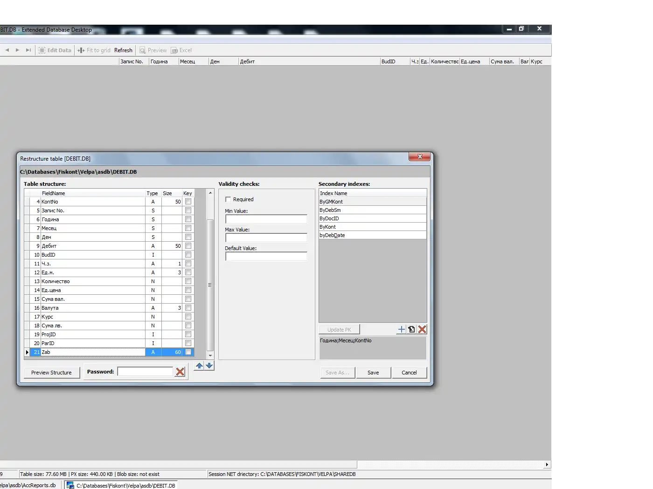The image size is (653, 489).
Task: Select the Zab field name cell
Action: 93,352
